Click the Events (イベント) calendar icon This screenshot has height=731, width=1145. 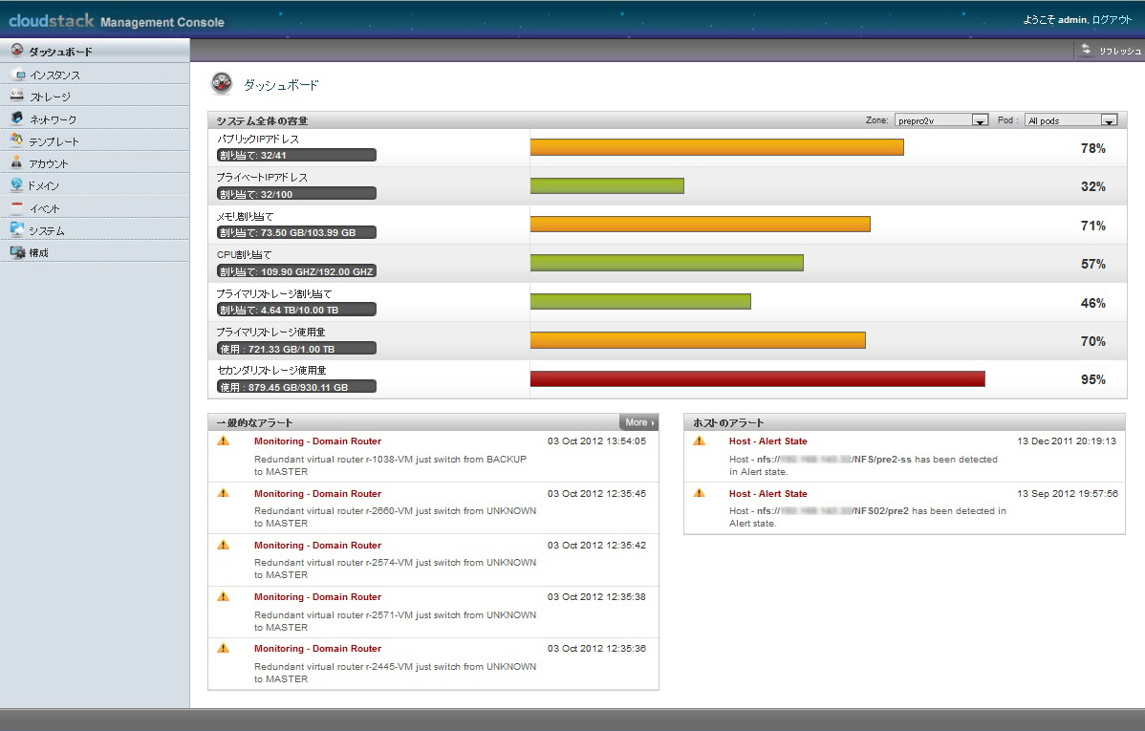point(17,207)
